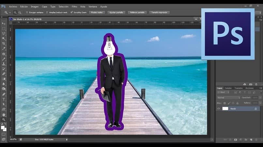This screenshot has height=147, width=263.
Task: Open the Imagen menu
Action: coord(35,7)
